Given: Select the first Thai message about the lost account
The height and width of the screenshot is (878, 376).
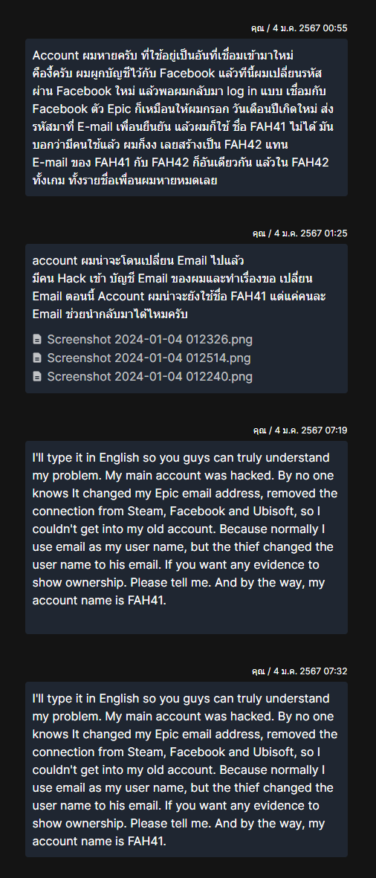Looking at the screenshot, I should pos(187,117).
